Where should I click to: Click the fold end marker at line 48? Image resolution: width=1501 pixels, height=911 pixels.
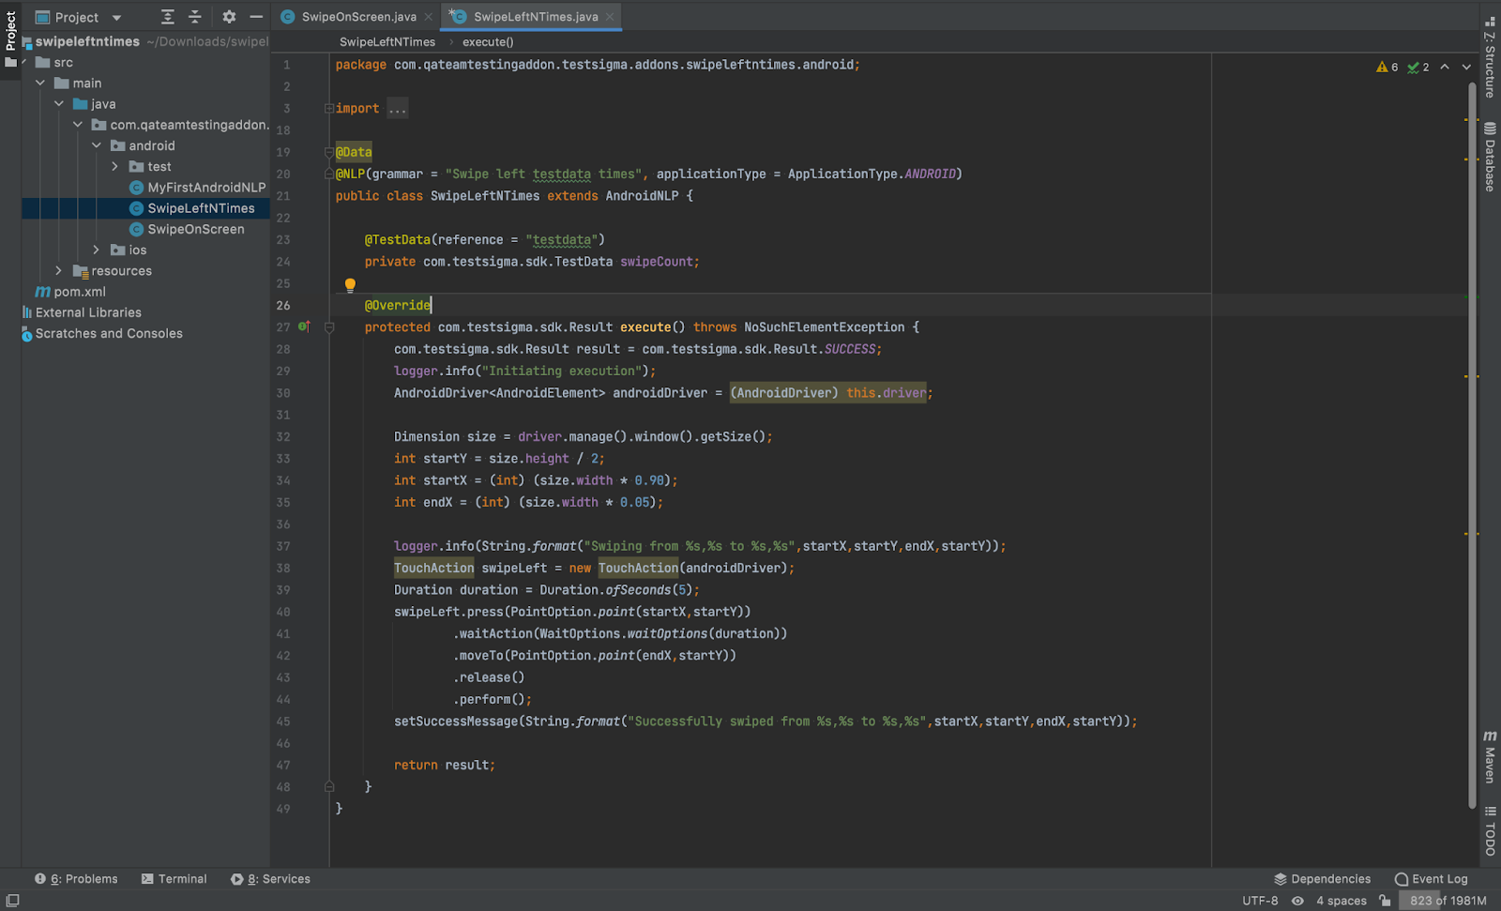[x=329, y=786]
